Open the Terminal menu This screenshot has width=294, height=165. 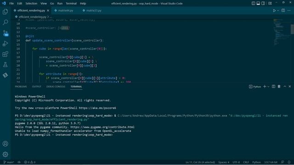click(x=71, y=3)
